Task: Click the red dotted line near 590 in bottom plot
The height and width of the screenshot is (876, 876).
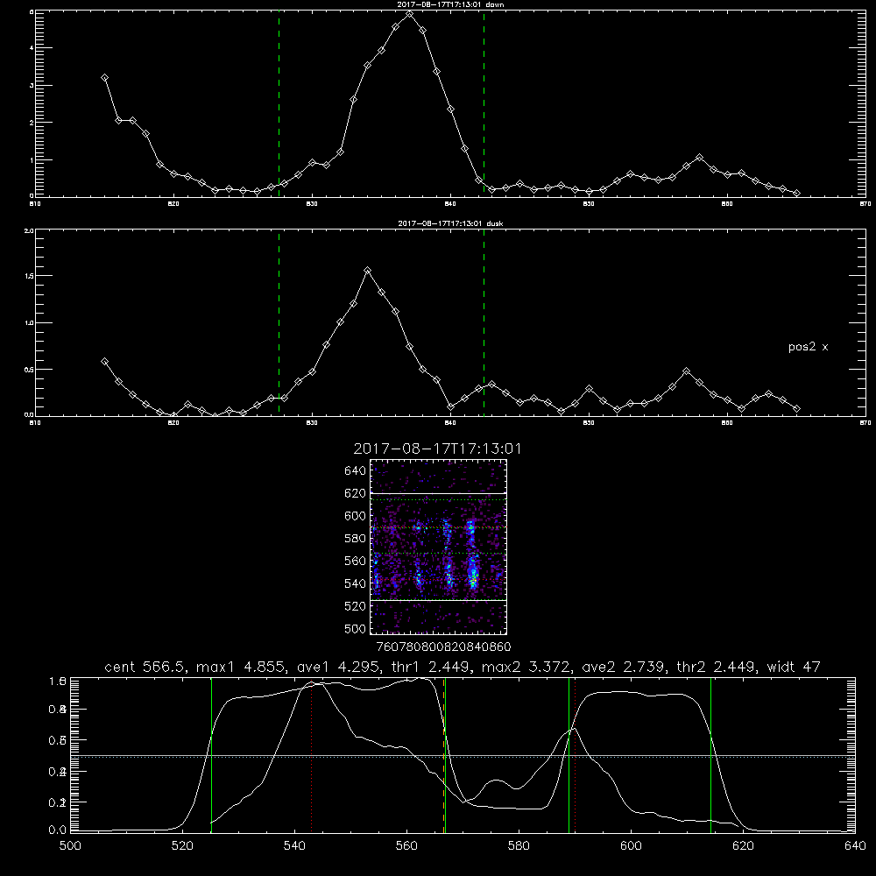Action: coord(575,755)
